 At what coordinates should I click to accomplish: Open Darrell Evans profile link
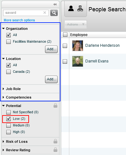coord(97,61)
